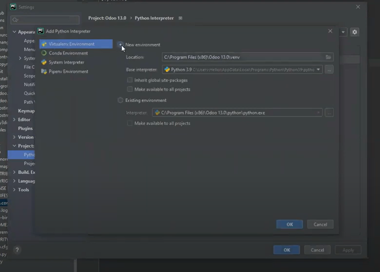The width and height of the screenshot is (380, 272).
Task: Expand the Languages settings node
Action: 14,181
